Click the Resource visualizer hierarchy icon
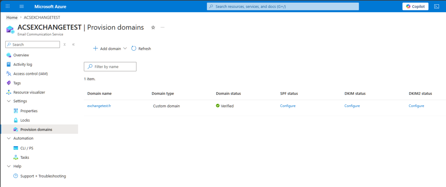 point(8,93)
